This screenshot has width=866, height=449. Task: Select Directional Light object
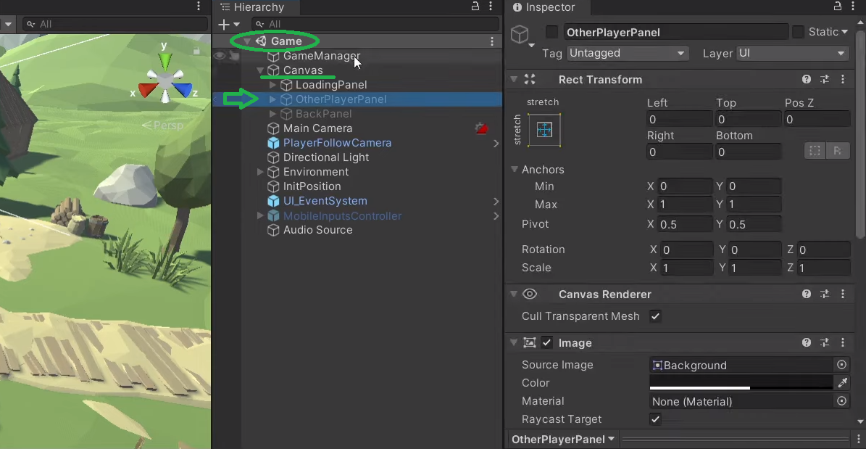(x=326, y=157)
